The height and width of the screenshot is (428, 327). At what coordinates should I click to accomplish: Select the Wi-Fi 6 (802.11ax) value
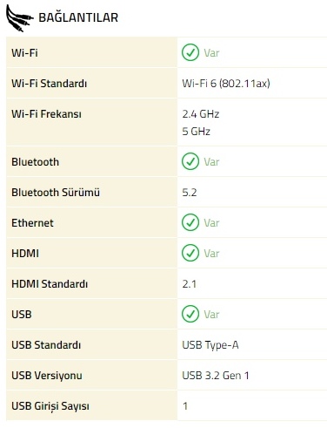click(226, 84)
